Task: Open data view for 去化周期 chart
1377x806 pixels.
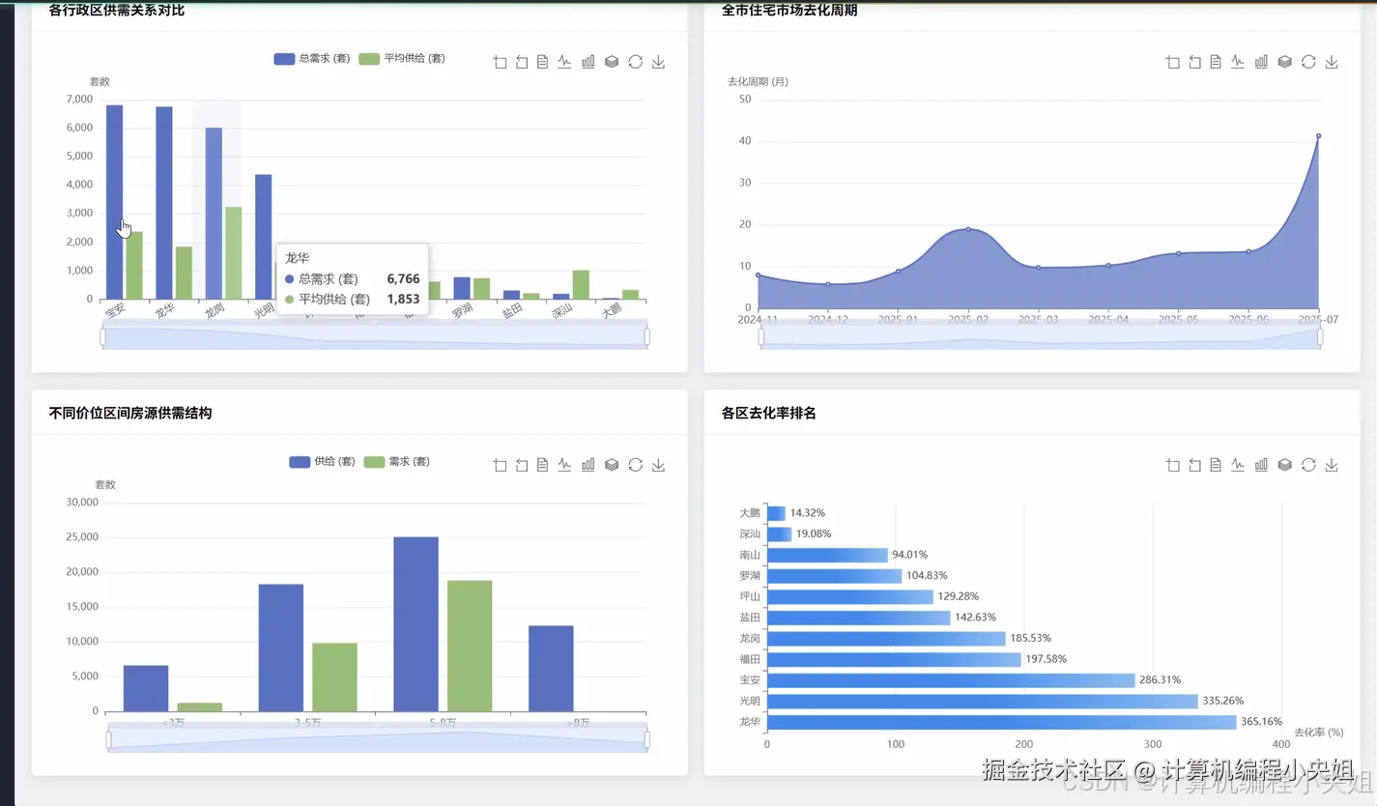Action: pos(1216,62)
